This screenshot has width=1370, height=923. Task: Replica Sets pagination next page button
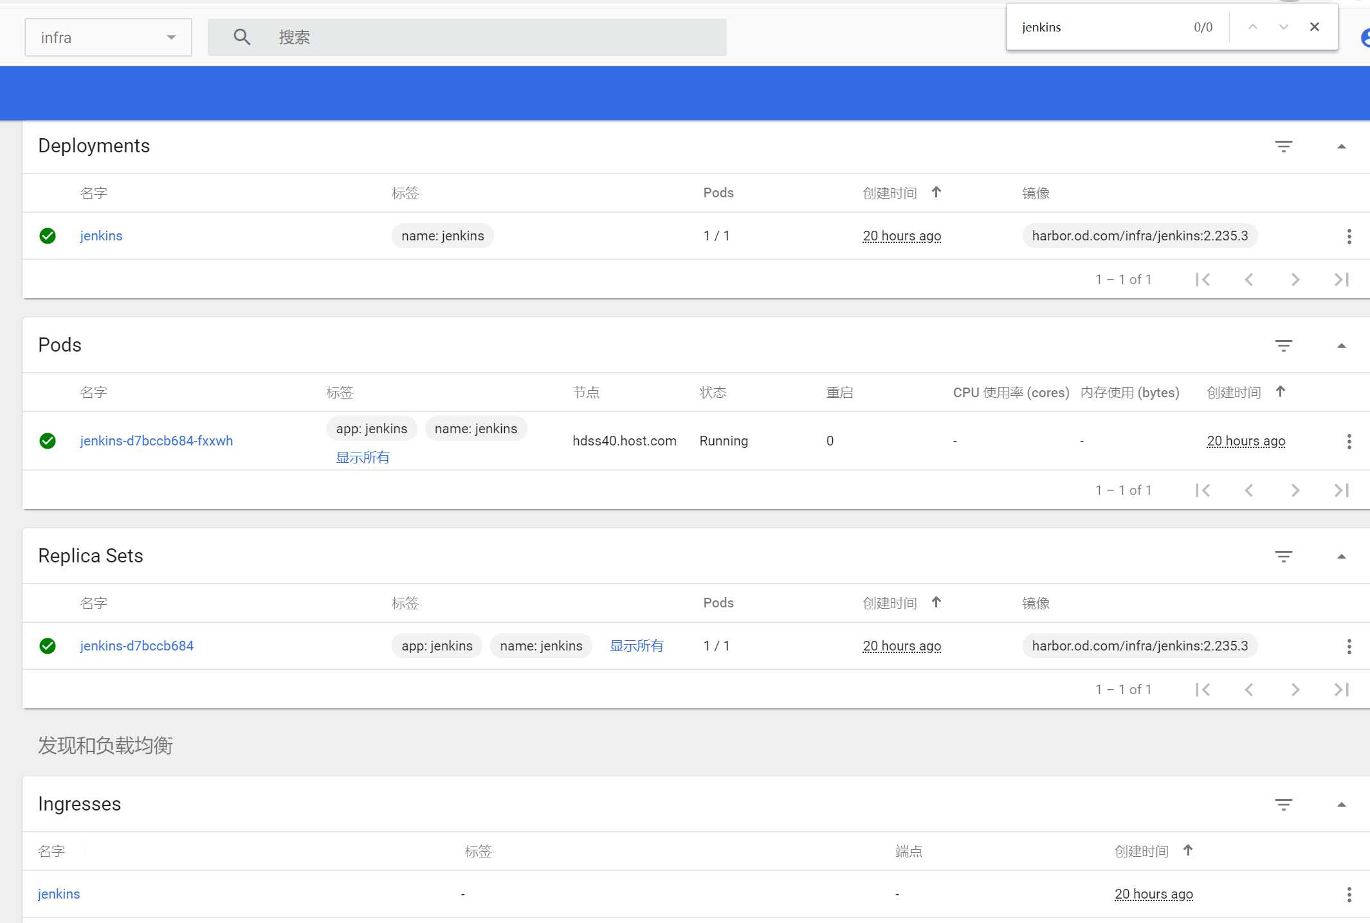(x=1295, y=690)
